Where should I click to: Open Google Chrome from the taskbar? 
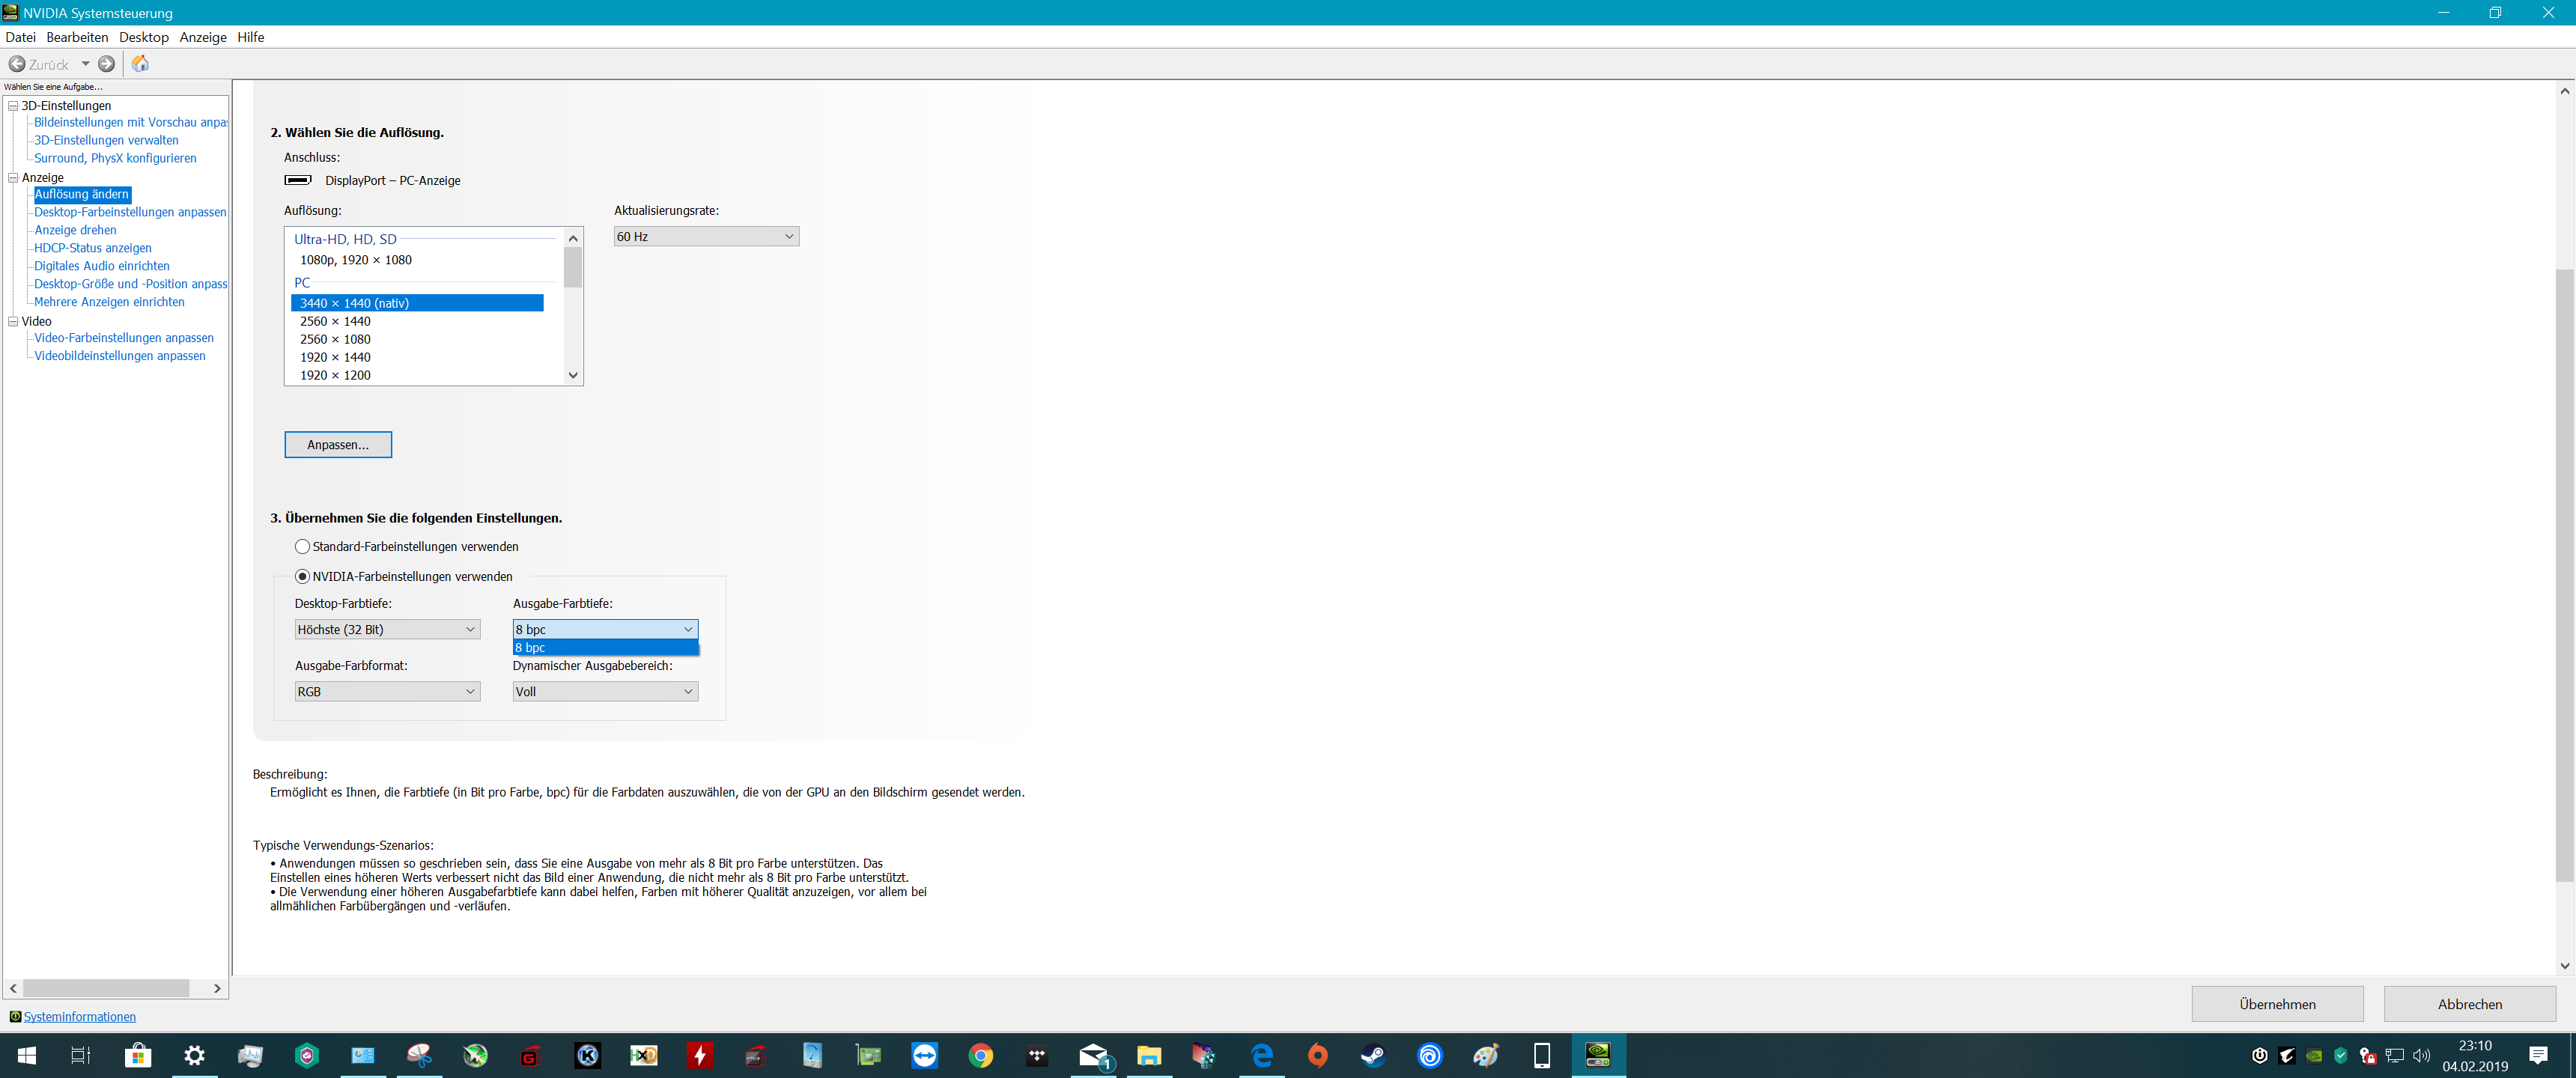[980, 1055]
